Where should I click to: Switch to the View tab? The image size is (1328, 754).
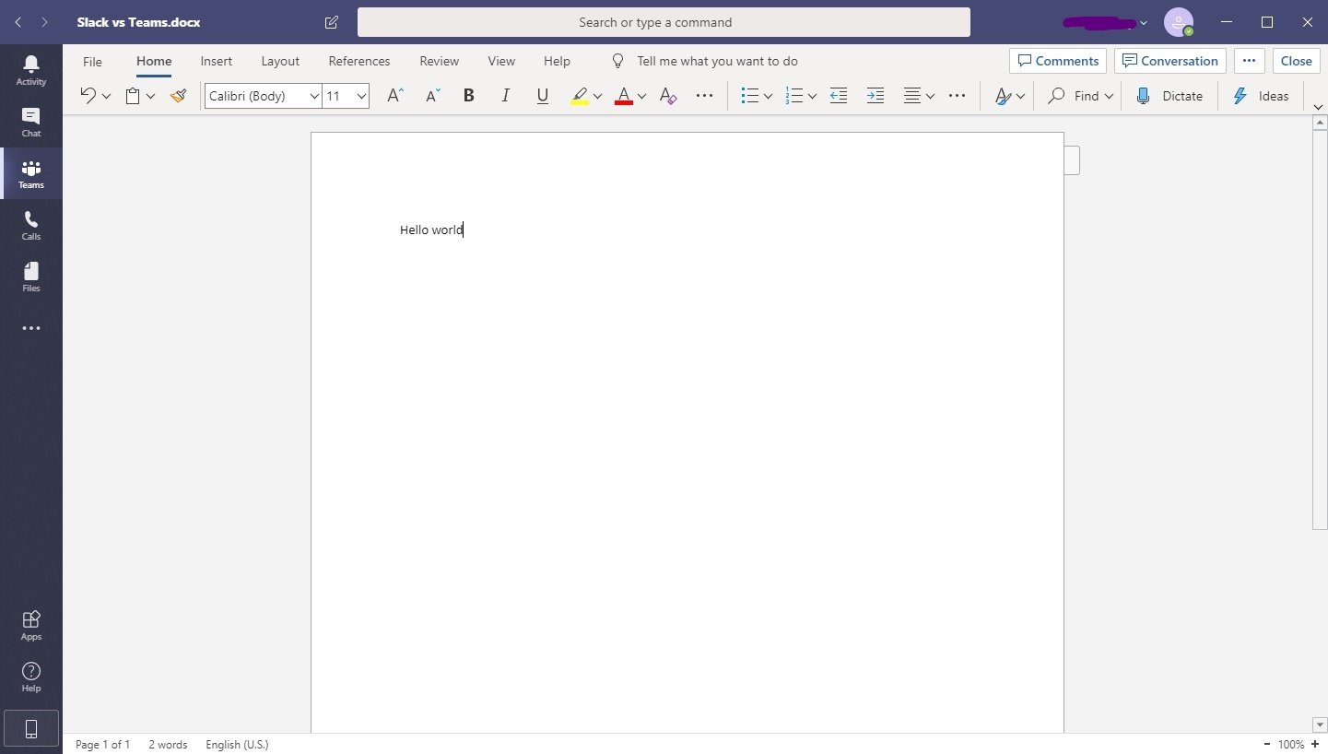(x=501, y=61)
